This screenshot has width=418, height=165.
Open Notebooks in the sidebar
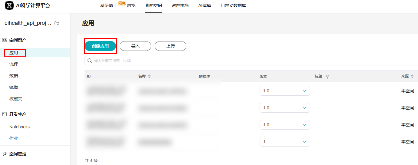click(x=19, y=127)
